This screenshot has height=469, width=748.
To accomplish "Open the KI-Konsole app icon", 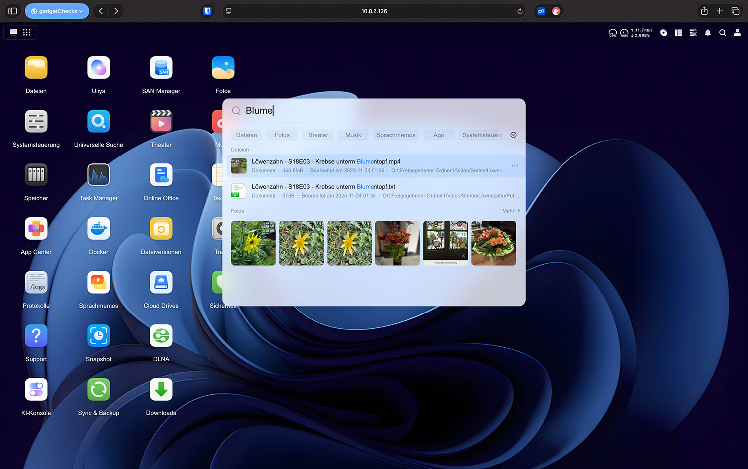I will click(36, 390).
